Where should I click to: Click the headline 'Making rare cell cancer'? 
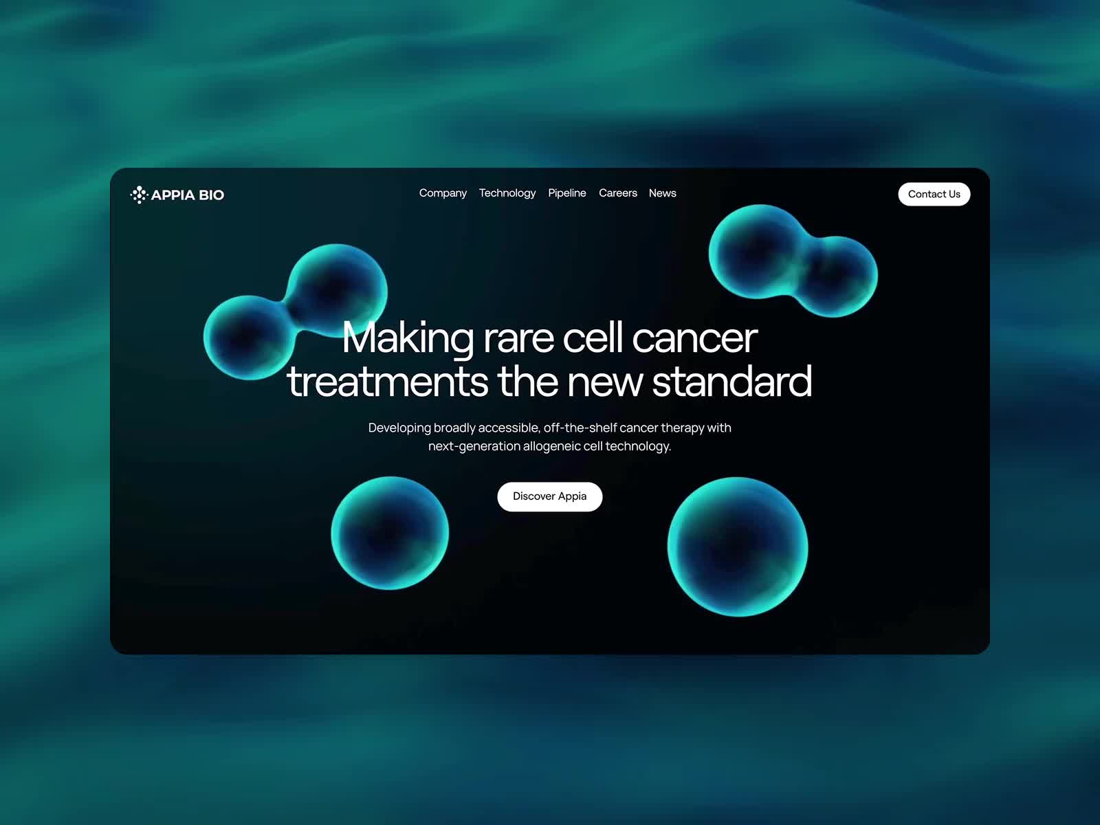tap(549, 337)
